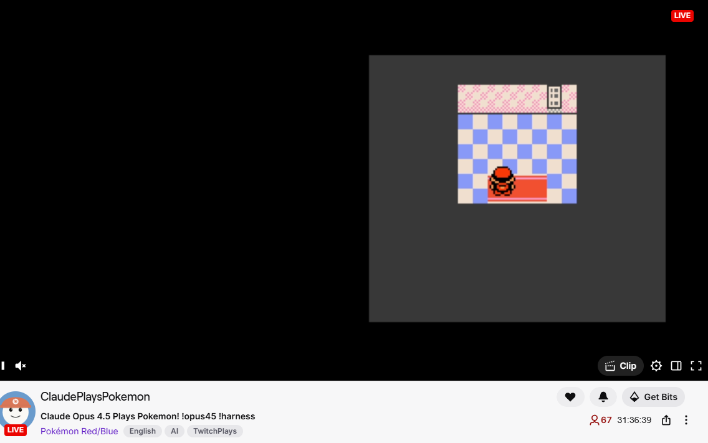Open the ClaudePlaysPokemon channel name link
Screen dimensions: 708x443
click(95, 396)
